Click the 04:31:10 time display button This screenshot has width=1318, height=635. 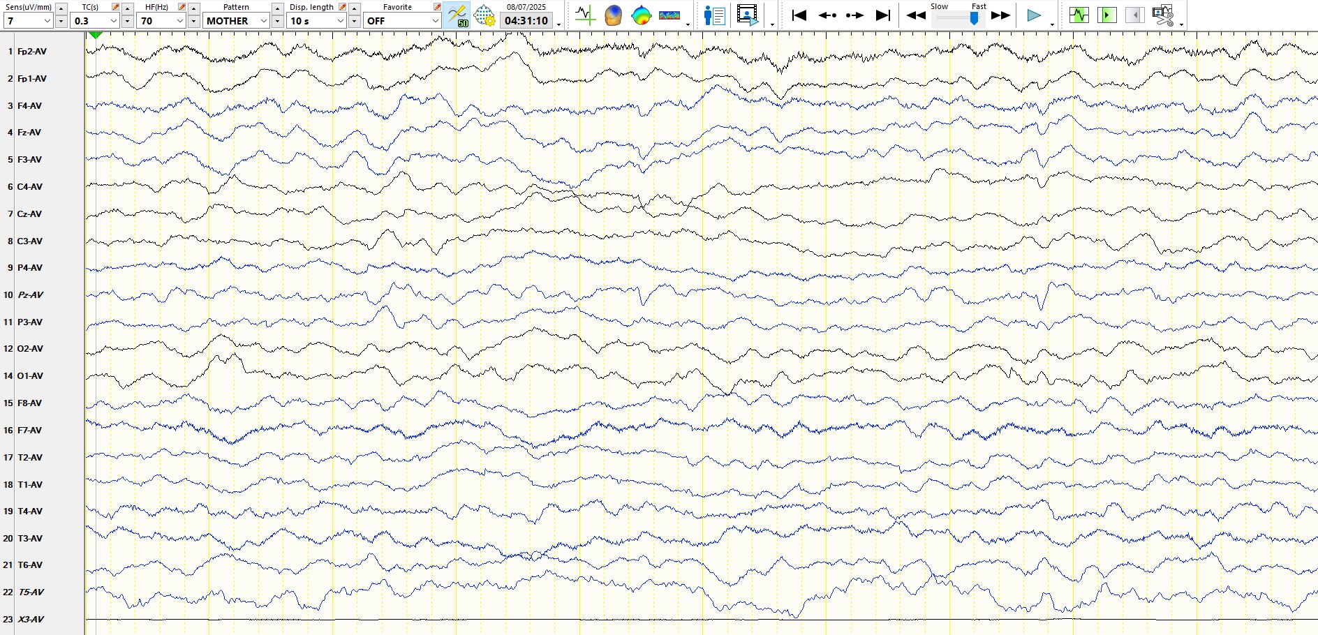(x=526, y=21)
